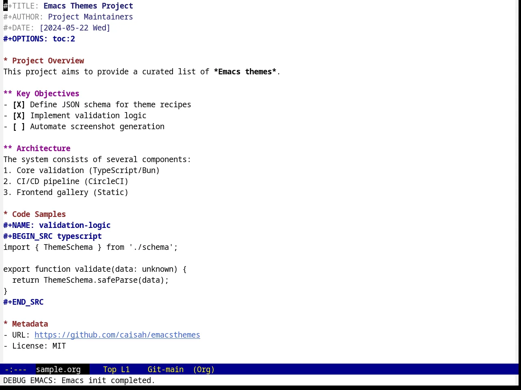Click the "Project Maintainers" author value
This screenshot has width=521, height=390.
(90, 17)
